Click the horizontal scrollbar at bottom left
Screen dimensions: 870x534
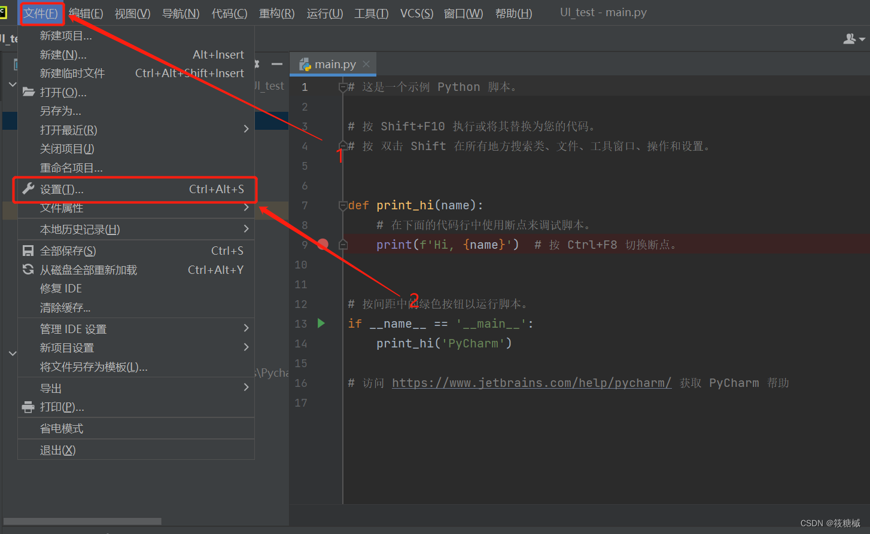coord(84,521)
